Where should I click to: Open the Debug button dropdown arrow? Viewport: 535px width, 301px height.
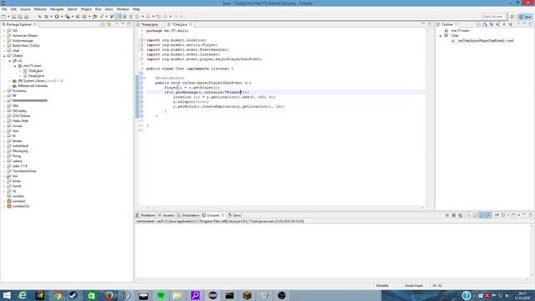click(x=51, y=17)
